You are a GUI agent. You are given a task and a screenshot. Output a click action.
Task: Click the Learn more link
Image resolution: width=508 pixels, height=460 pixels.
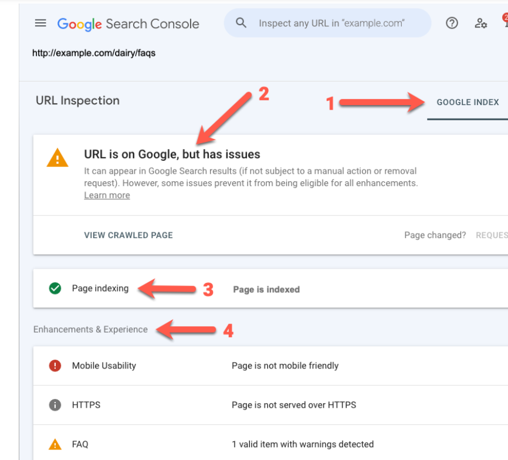pyautogui.click(x=107, y=195)
